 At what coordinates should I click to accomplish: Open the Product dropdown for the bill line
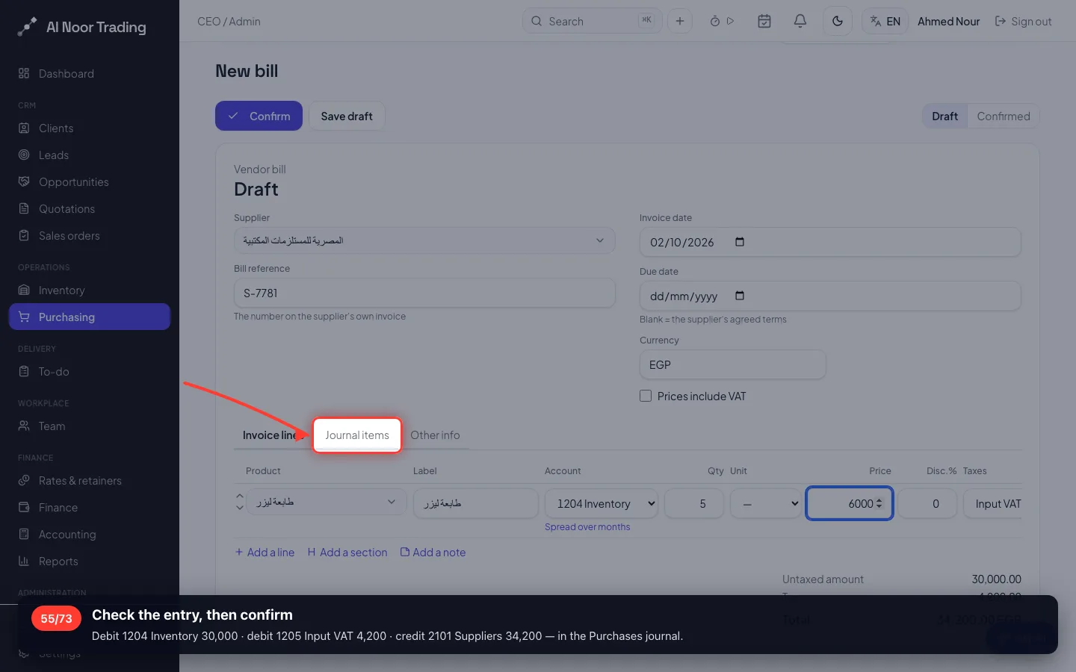click(x=327, y=503)
